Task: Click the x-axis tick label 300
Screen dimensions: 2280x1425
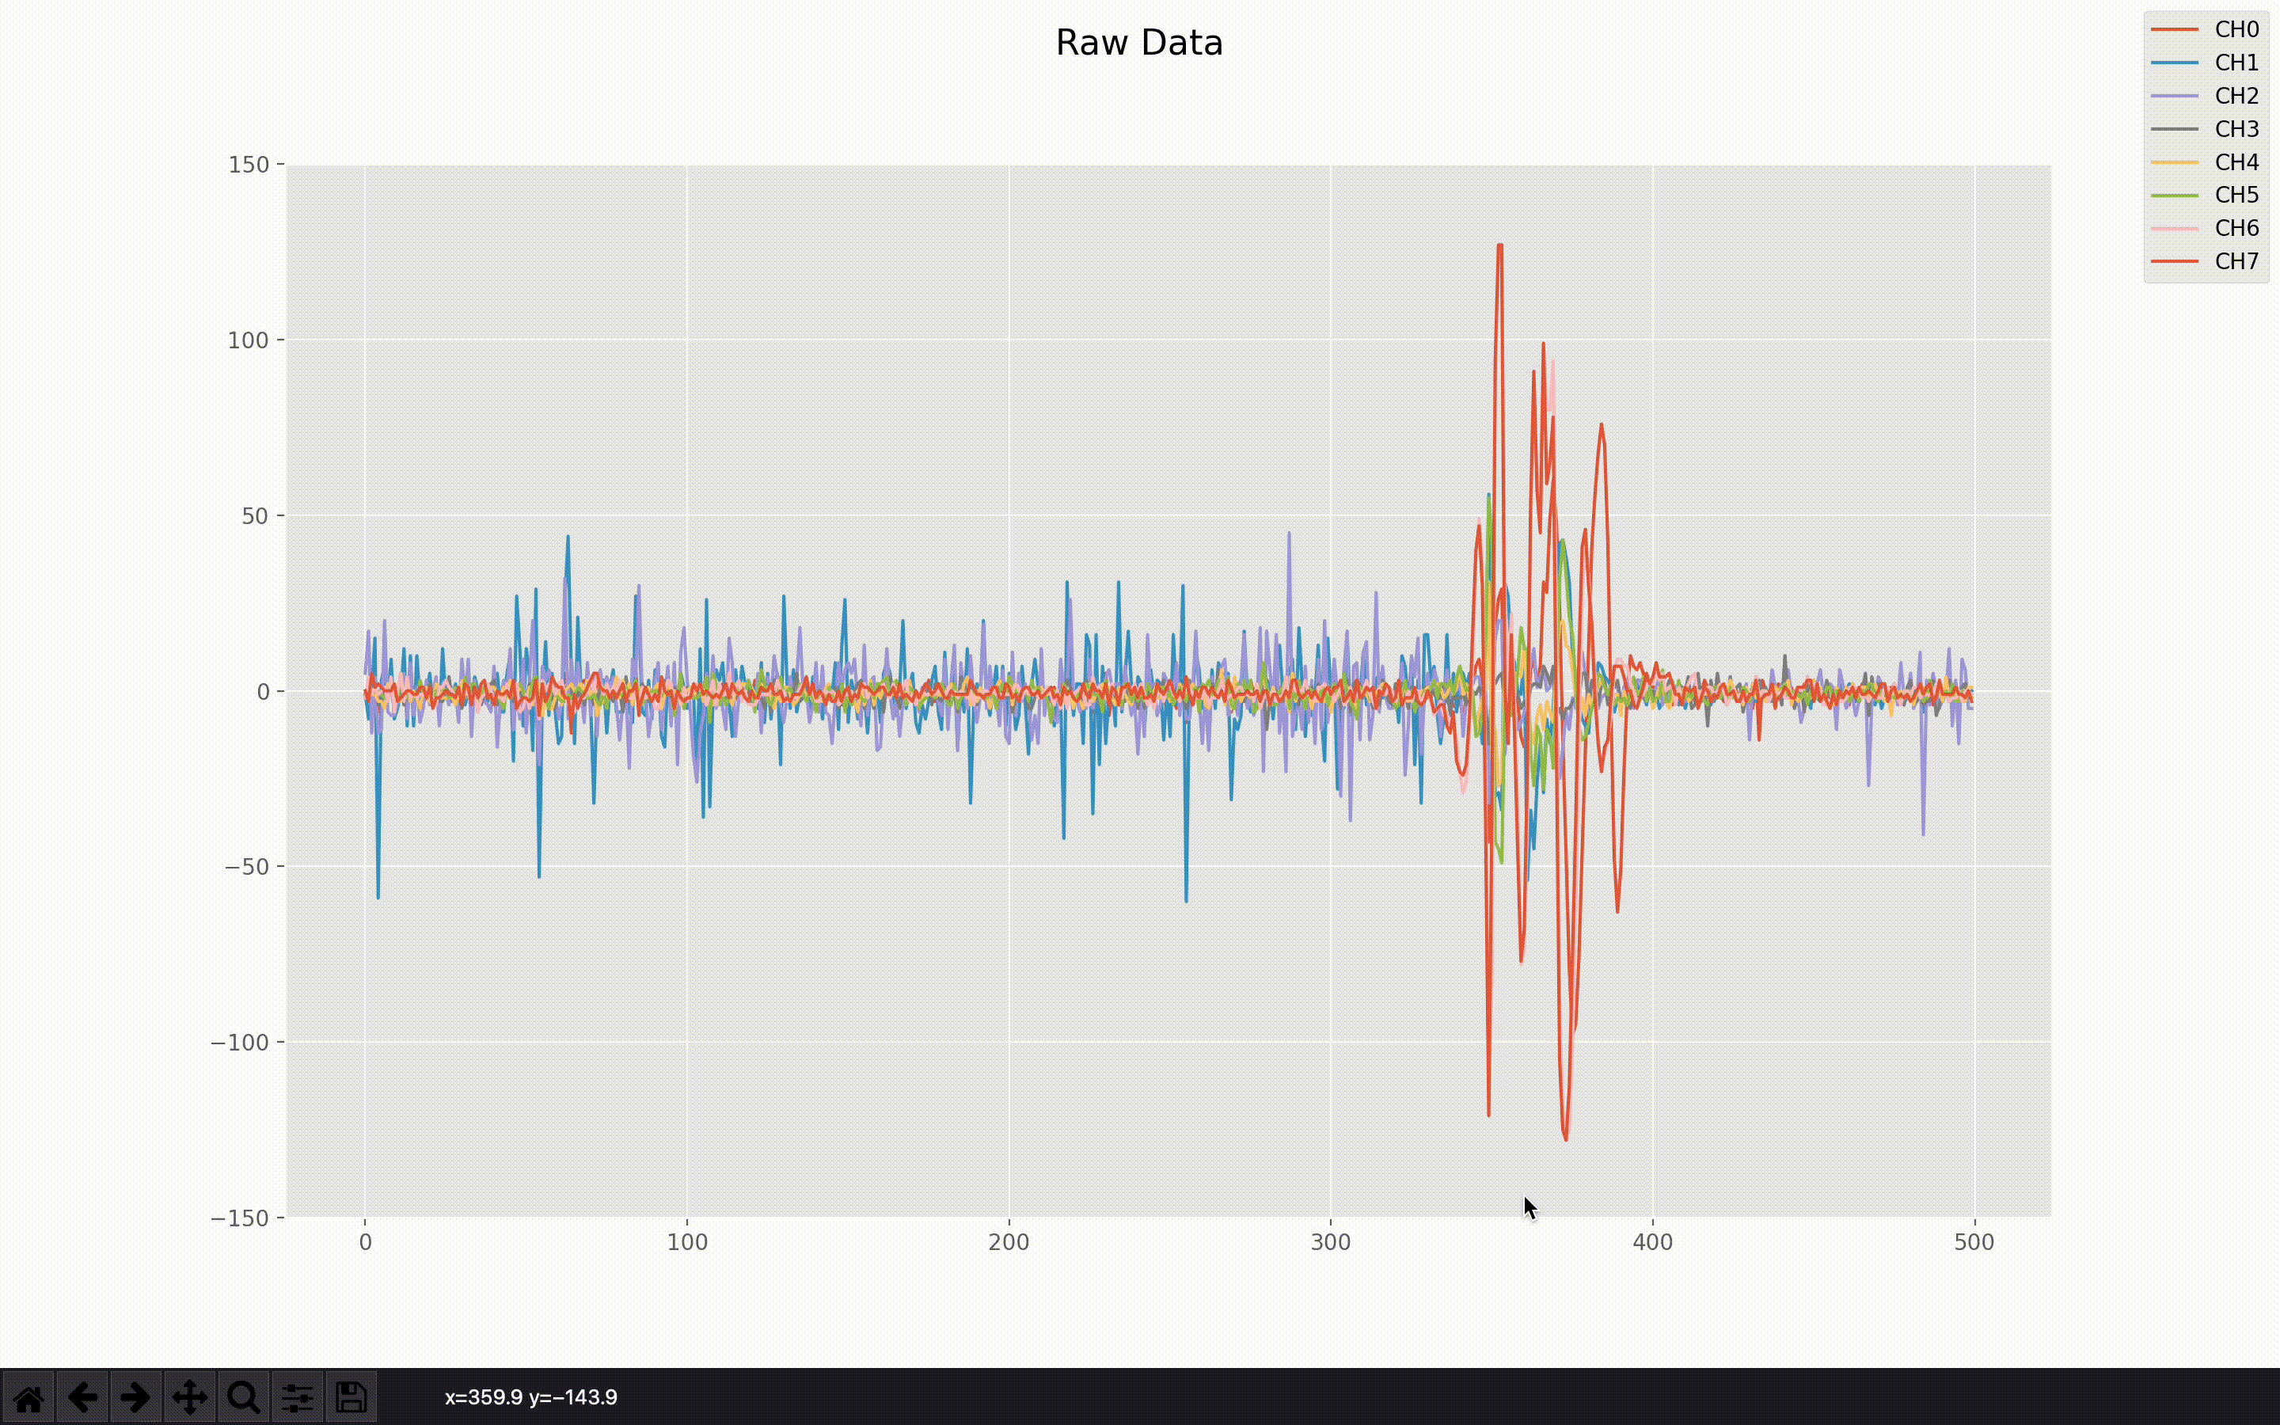Action: (1330, 1242)
